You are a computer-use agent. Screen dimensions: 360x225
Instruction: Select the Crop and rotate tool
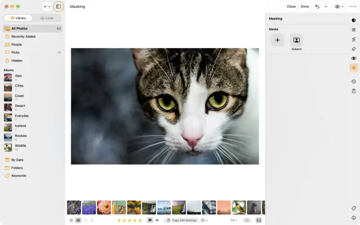click(x=354, y=40)
